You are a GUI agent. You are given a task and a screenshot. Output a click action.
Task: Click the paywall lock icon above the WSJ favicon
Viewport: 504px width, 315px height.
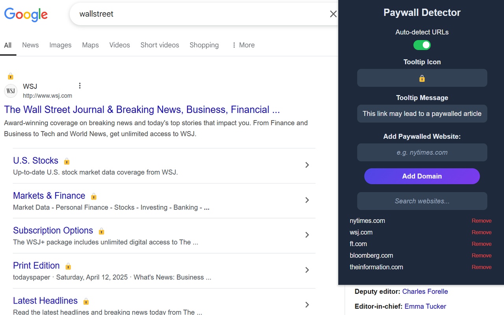click(x=10, y=76)
